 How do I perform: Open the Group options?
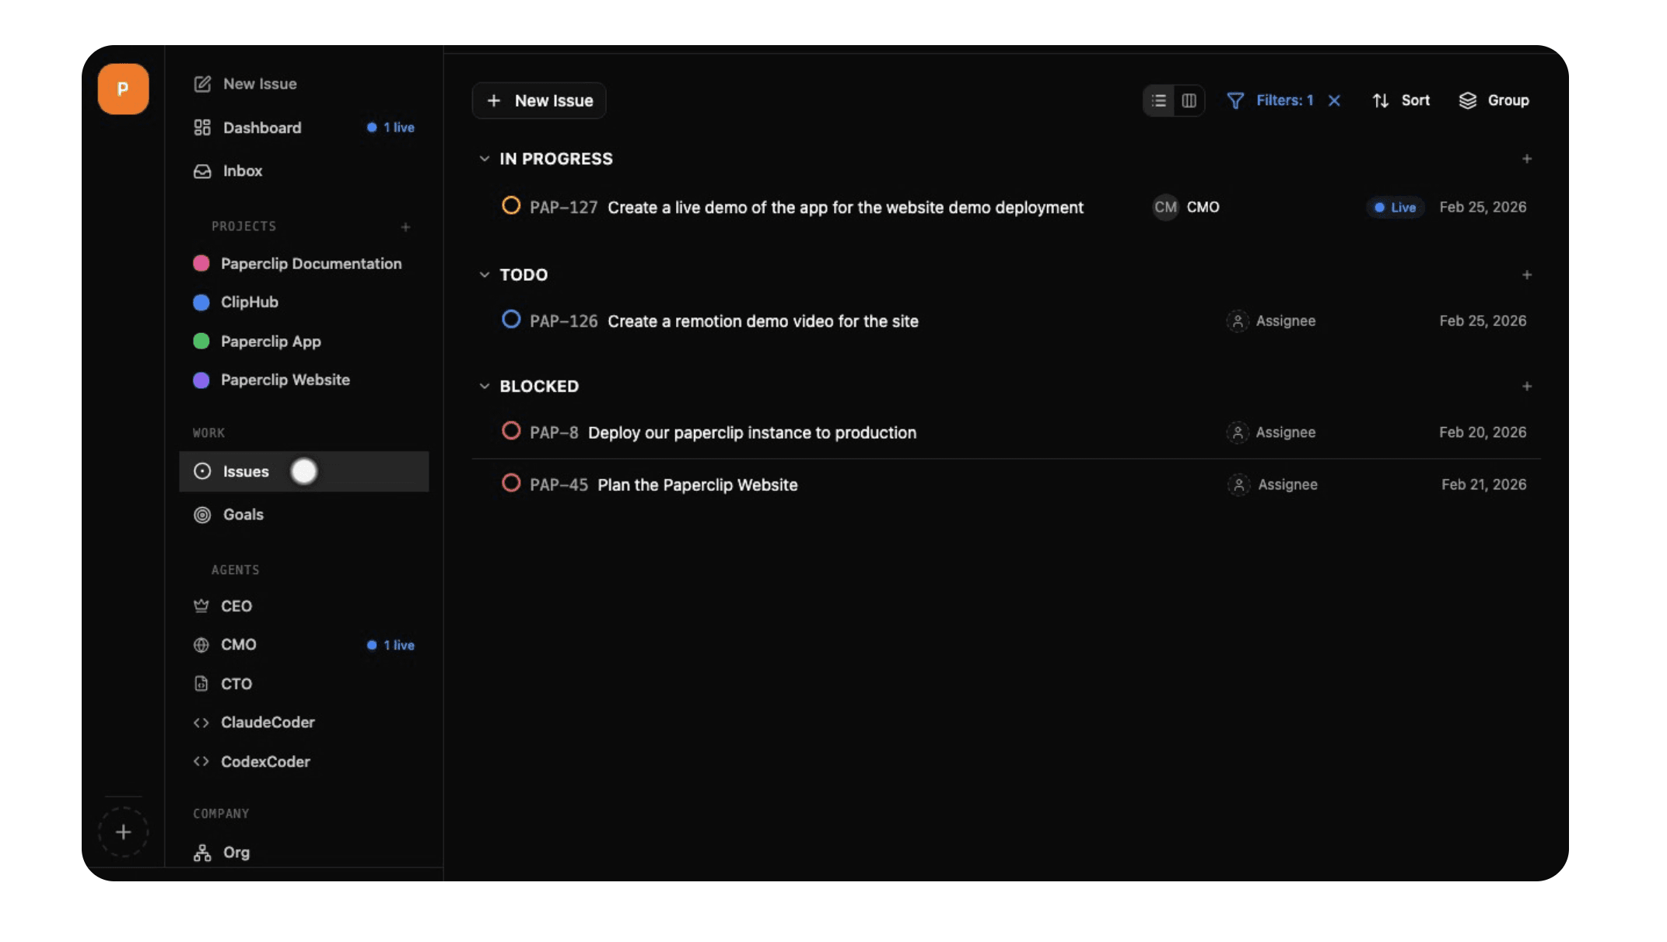click(x=1494, y=100)
